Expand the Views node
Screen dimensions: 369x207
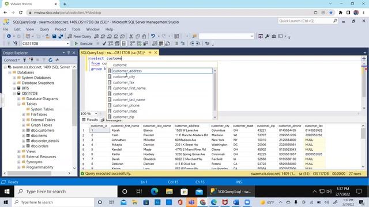[19, 151]
